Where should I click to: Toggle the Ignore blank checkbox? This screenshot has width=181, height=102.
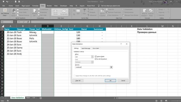[x=96, y=56]
